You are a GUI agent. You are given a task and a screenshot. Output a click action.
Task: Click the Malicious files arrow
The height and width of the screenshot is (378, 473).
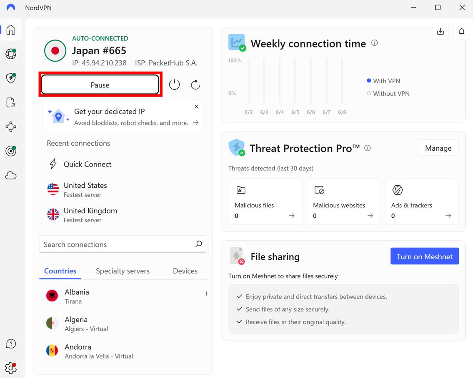pyautogui.click(x=292, y=215)
